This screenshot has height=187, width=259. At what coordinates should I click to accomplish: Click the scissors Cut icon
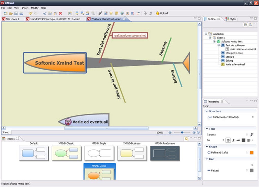45,13
